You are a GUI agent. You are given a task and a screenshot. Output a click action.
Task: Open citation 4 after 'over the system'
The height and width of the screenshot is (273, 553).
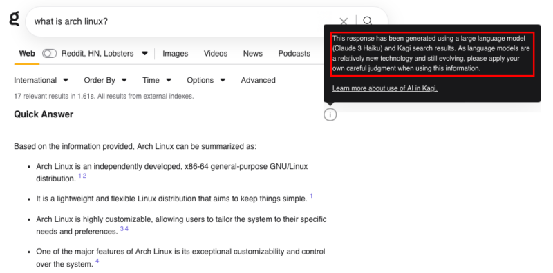click(97, 261)
